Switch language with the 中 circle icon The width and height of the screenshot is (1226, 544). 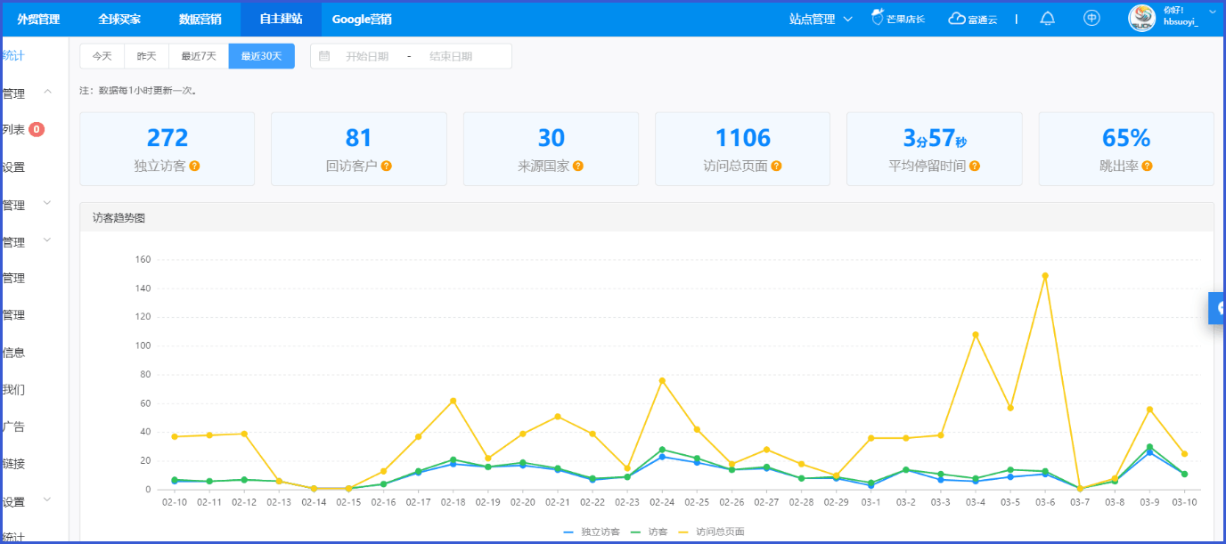pos(1091,18)
